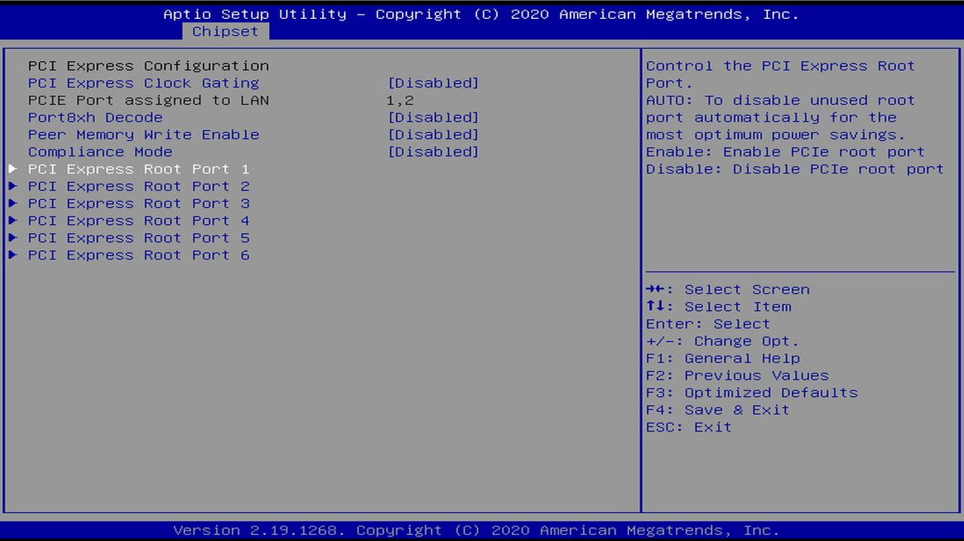Click the arrow beside Root Port 2
The height and width of the screenshot is (541, 964).
pos(13,186)
